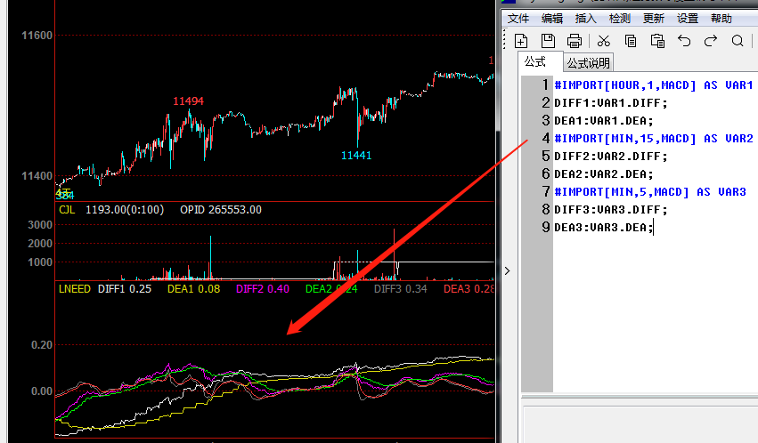
Task: Print the formula with the printer icon
Action: coord(575,41)
